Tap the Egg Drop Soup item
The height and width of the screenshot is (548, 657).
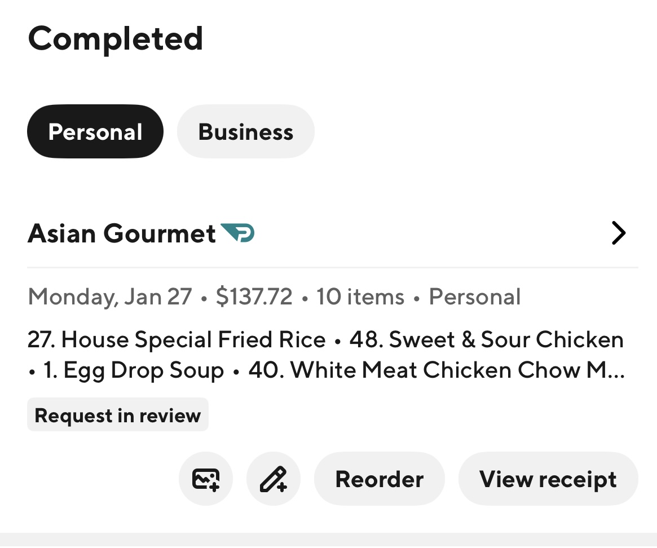pos(134,370)
